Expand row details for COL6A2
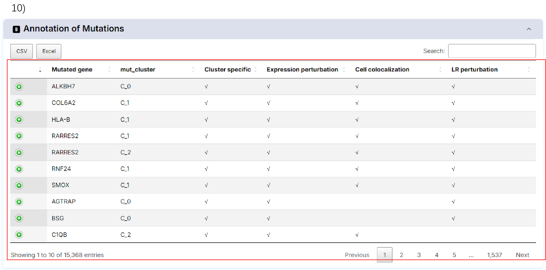The width and height of the screenshot is (546, 270). click(x=19, y=103)
